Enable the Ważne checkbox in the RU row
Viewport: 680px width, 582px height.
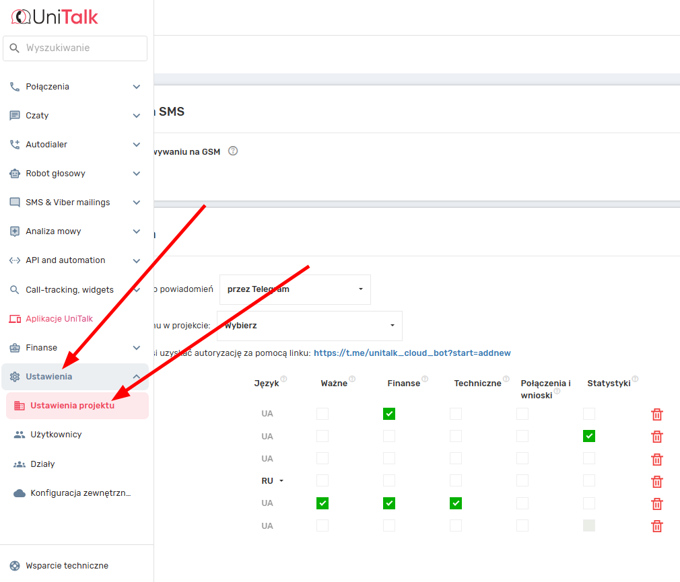click(x=322, y=480)
